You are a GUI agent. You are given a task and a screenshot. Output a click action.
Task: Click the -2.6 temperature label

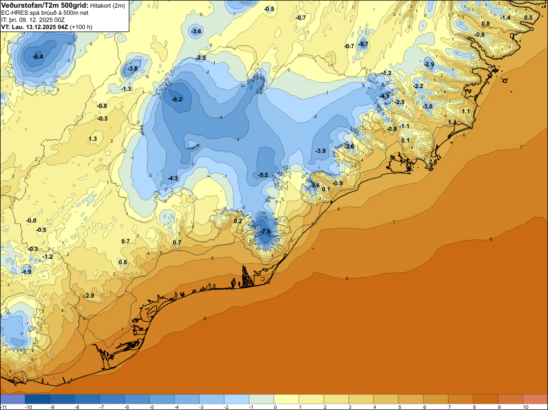(349, 146)
